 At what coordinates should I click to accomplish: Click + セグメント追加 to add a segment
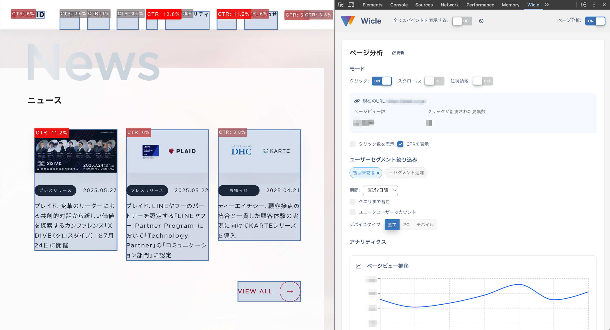(406, 173)
